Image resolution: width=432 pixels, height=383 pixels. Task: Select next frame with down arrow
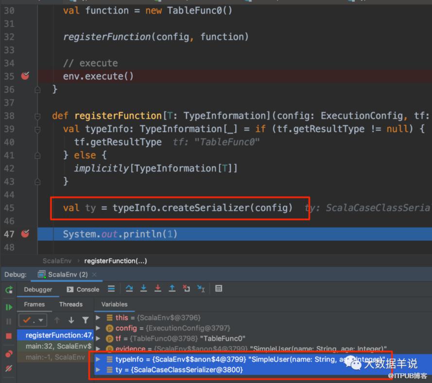tap(71, 320)
